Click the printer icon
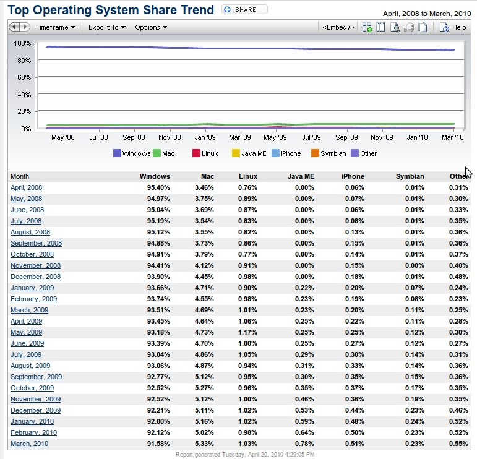Screen dimensions: 477x459 click(409, 28)
